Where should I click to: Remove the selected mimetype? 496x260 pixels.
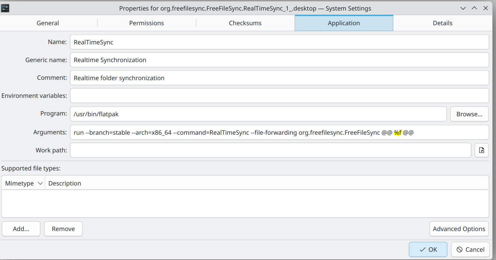(x=63, y=229)
